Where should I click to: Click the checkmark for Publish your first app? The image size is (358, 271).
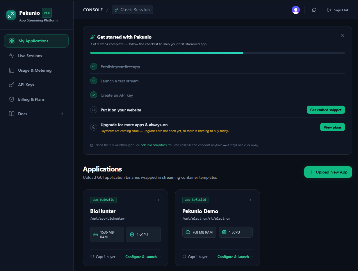coord(94,66)
